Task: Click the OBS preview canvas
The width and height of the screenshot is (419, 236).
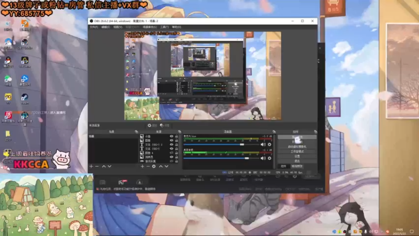Action: (x=203, y=76)
